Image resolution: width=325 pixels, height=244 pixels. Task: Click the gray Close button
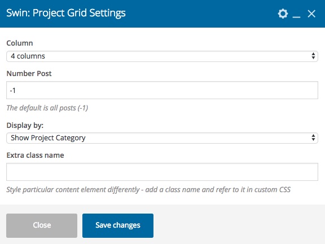coord(42,225)
